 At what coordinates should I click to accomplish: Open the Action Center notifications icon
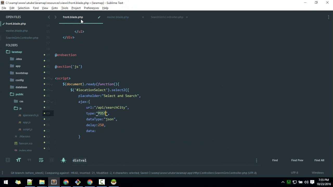point(312,182)
